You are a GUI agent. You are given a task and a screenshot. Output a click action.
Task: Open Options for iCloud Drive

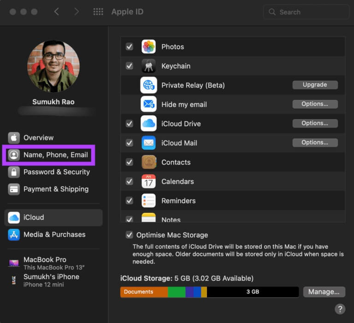315,123
